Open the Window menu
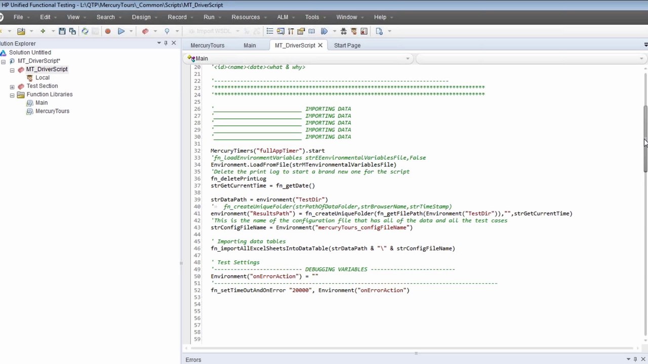 point(347,17)
